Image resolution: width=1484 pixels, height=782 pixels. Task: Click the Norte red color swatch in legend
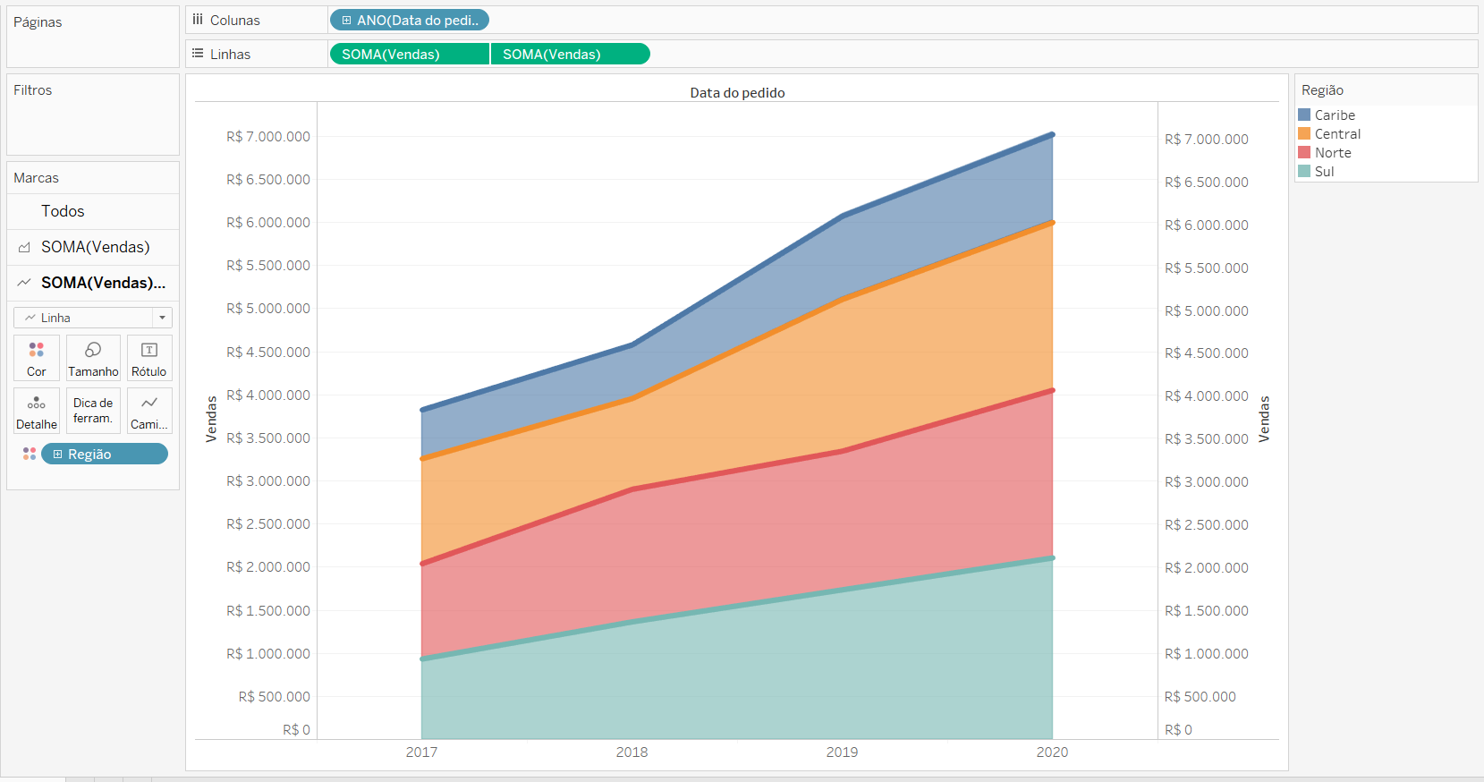pos(1304,152)
